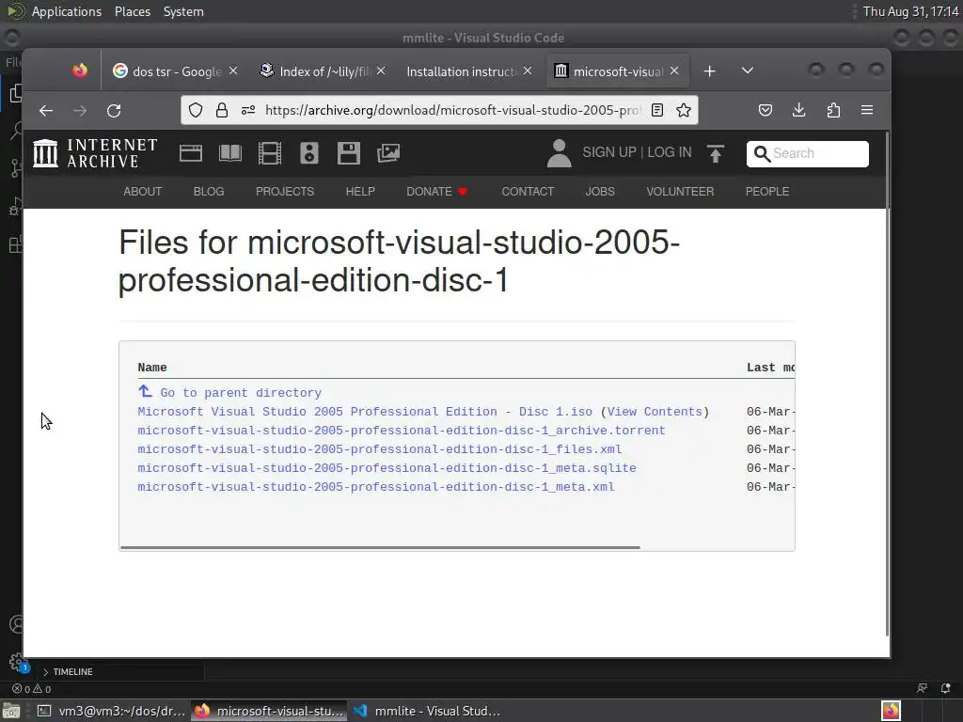The width and height of the screenshot is (963, 722).
Task: Open the Firefox extensions icon
Action: (833, 110)
